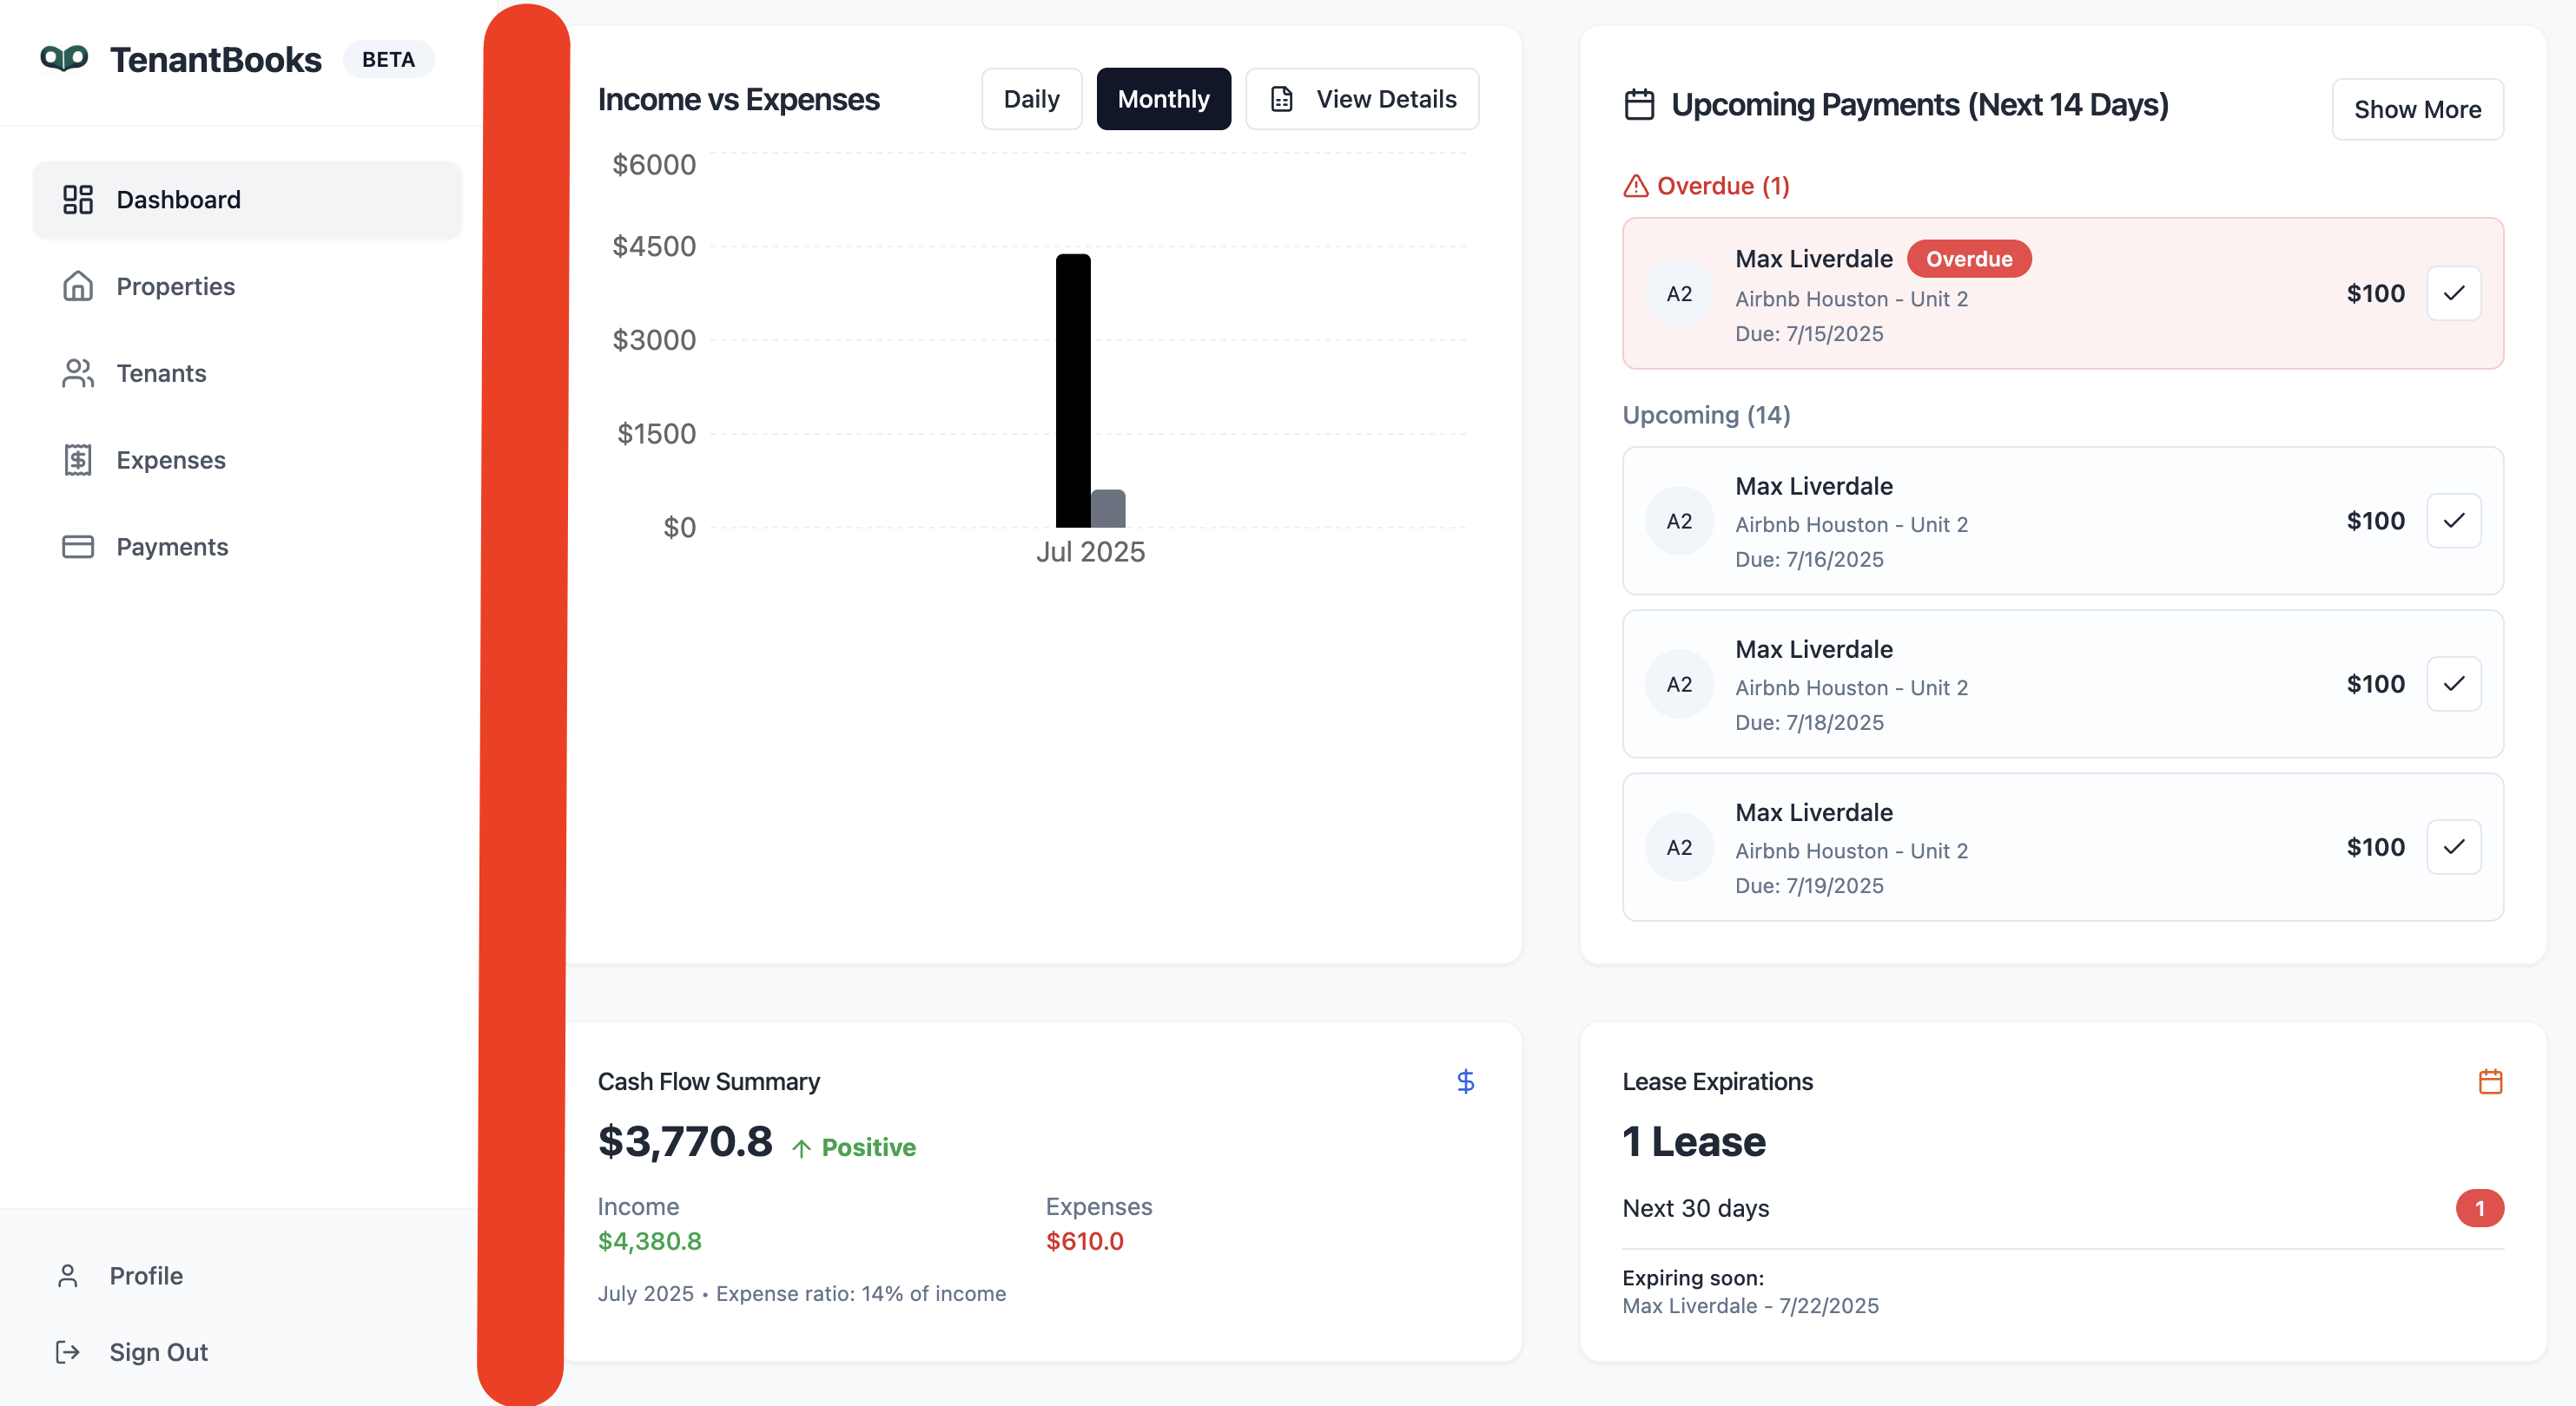Click the Cash Flow dollar icon
The height and width of the screenshot is (1406, 2576).
coord(1465,1081)
